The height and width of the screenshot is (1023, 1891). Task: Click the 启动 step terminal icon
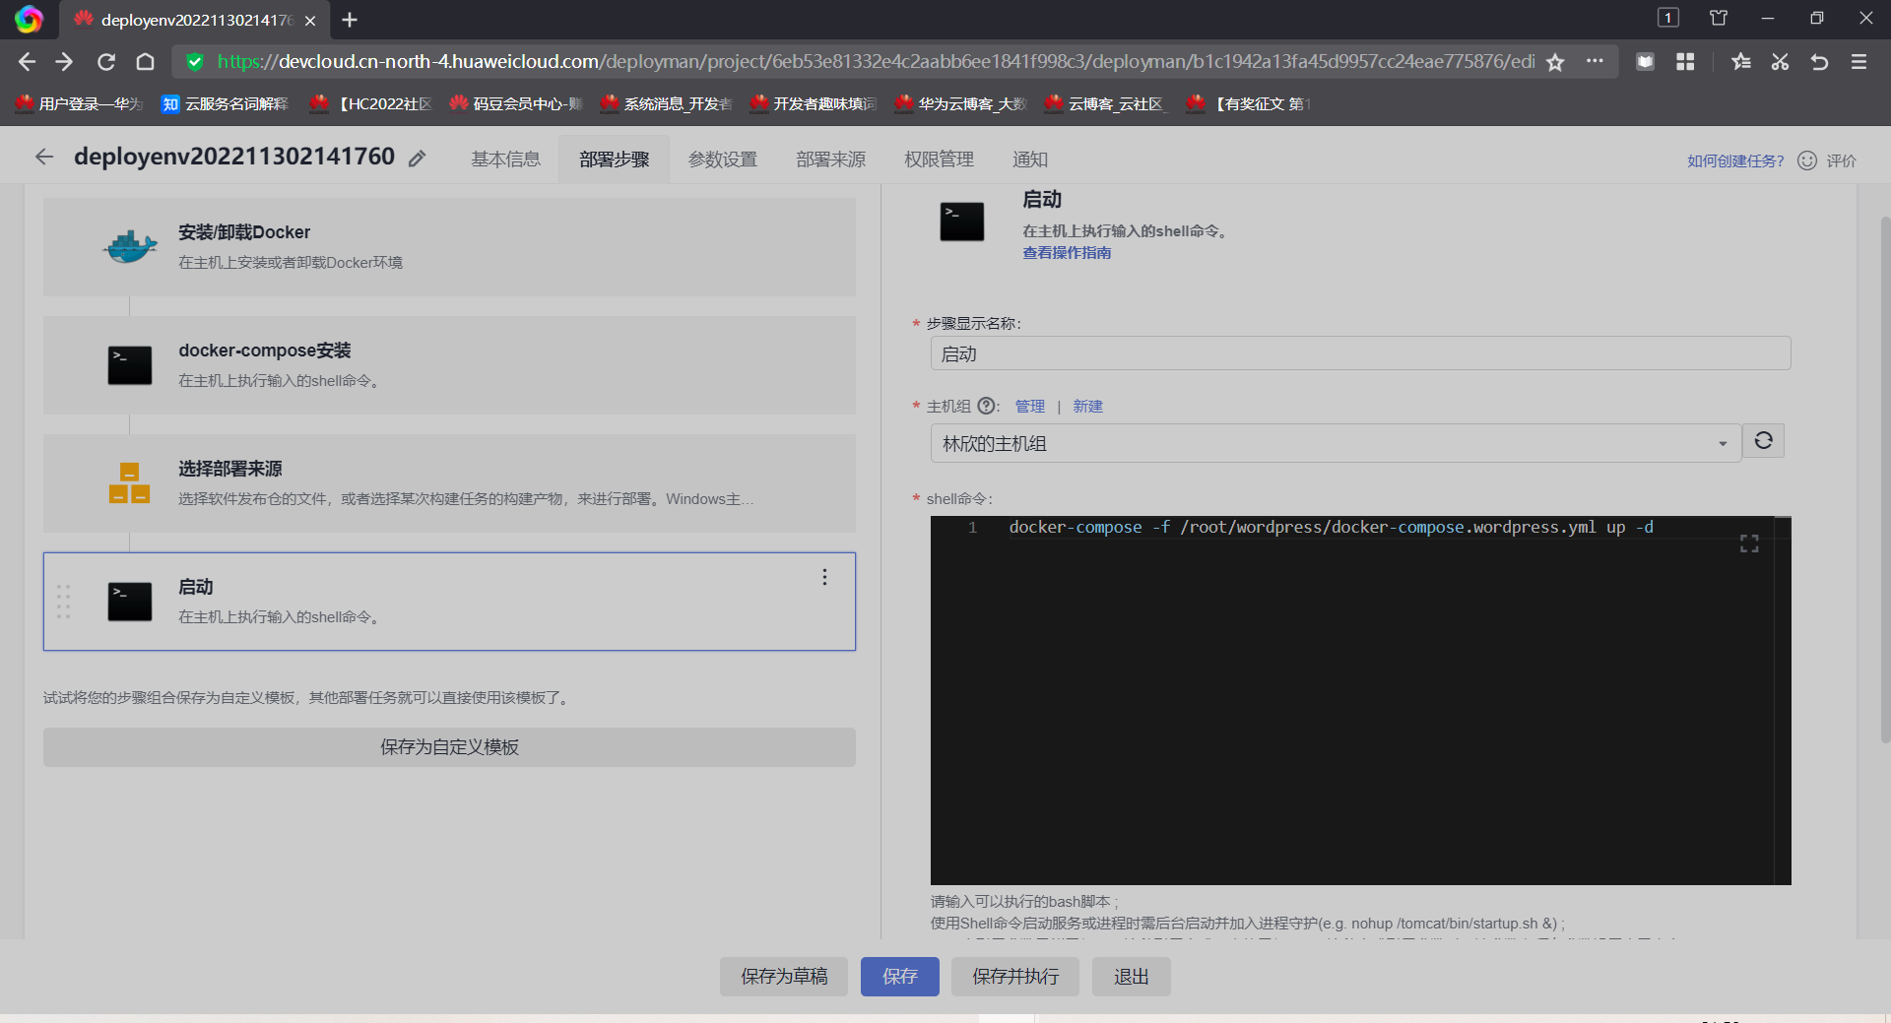(x=130, y=602)
